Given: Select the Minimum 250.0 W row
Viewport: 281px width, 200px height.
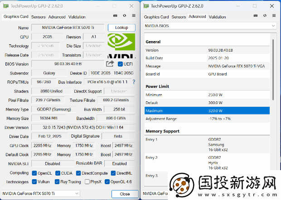Looking at the screenshot, I should (207, 95).
